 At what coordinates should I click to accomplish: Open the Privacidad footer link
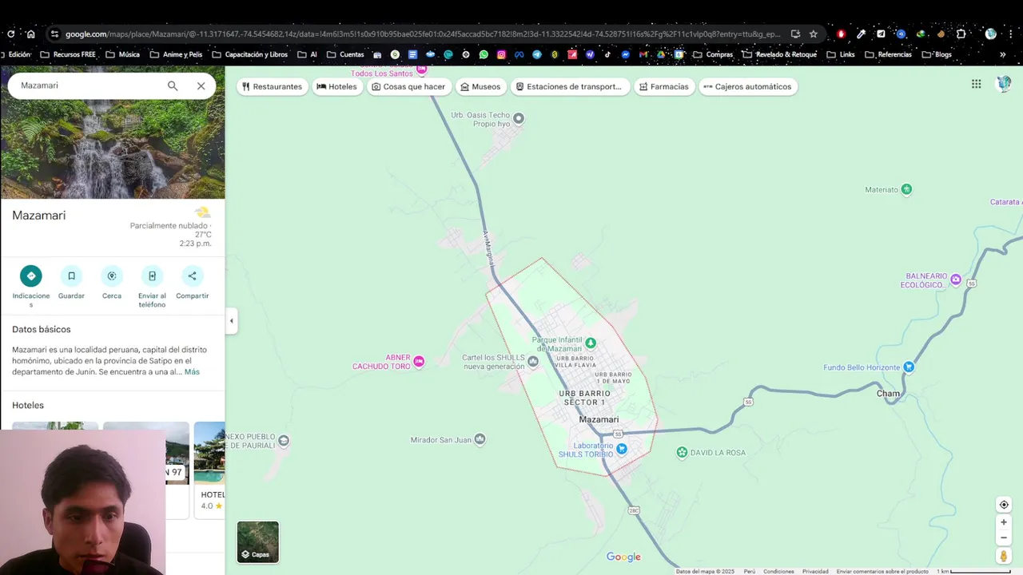point(815,571)
